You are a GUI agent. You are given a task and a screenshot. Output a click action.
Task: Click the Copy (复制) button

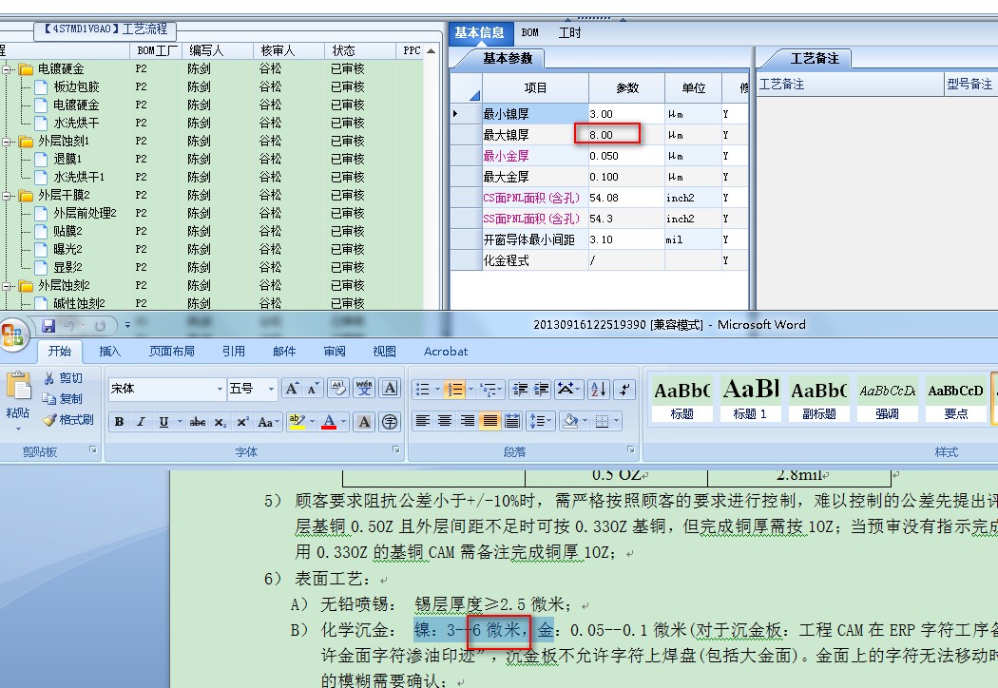pyautogui.click(x=63, y=399)
